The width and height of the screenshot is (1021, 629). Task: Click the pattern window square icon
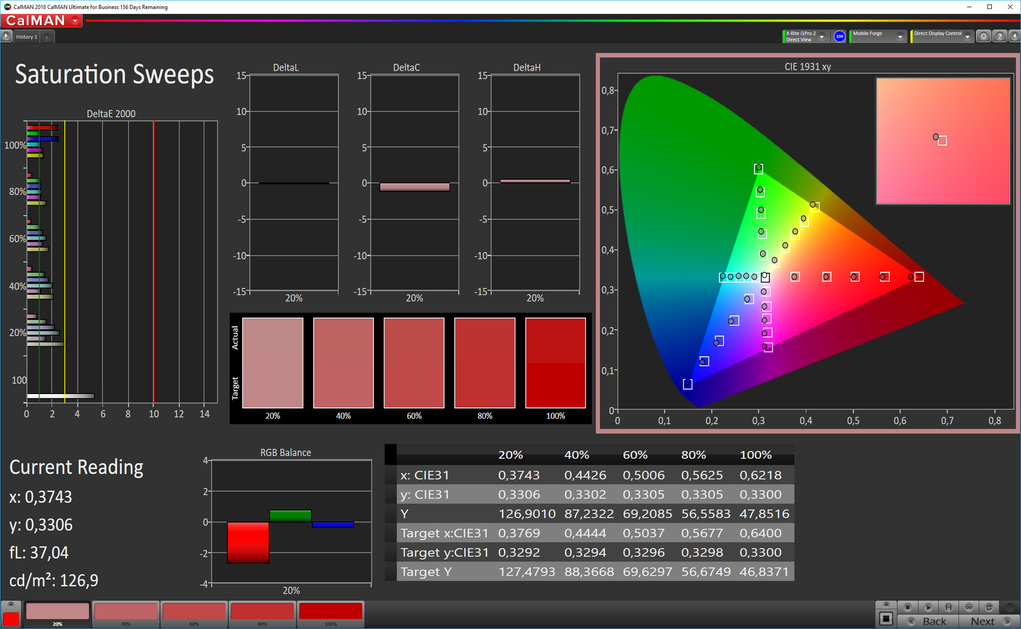tap(886, 619)
